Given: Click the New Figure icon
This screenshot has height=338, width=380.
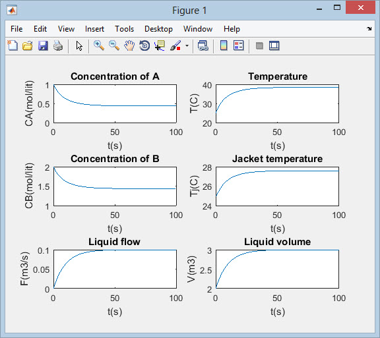Looking at the screenshot, I should click(13, 45).
